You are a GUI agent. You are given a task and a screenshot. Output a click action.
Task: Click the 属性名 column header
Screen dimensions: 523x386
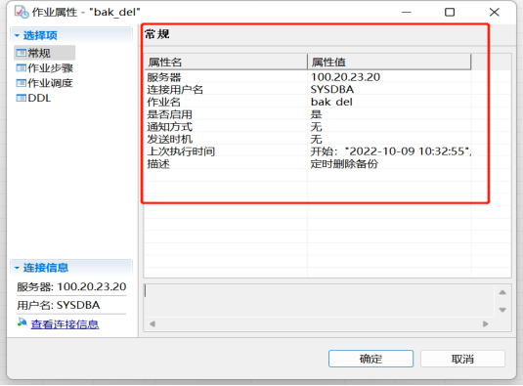point(226,62)
